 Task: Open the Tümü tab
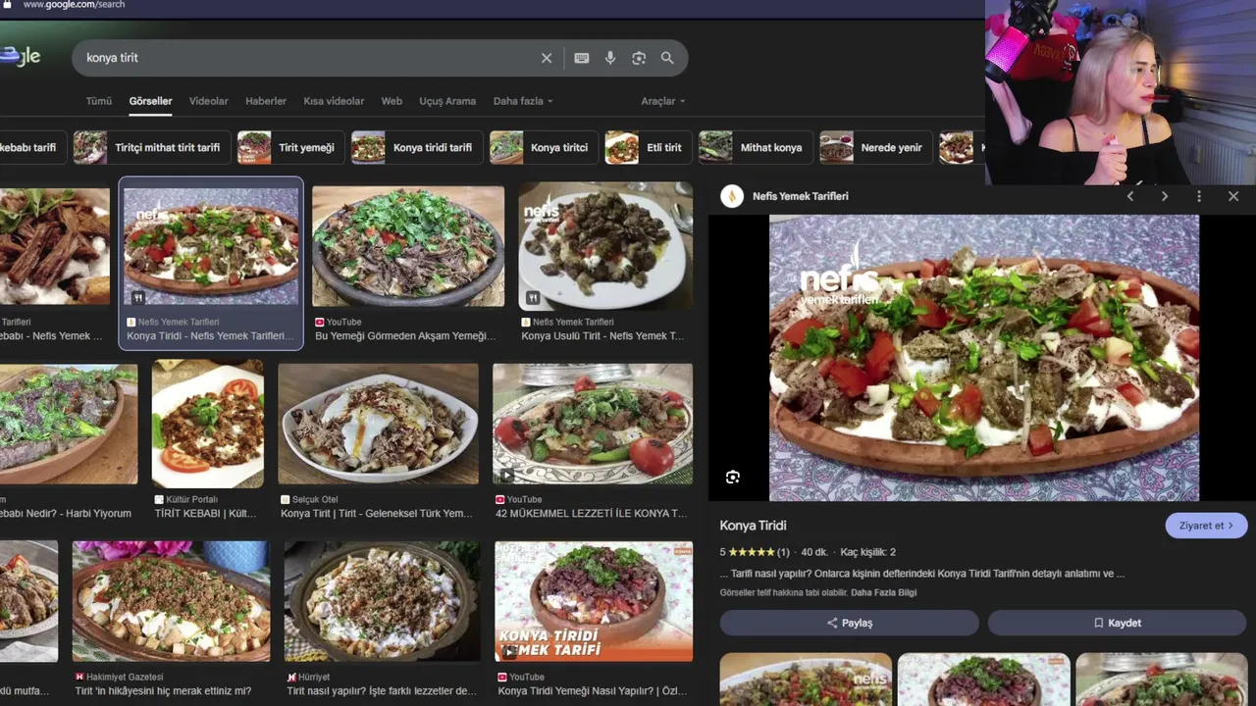coord(98,101)
